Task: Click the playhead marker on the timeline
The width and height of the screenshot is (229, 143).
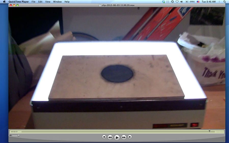Action: coord(209,131)
